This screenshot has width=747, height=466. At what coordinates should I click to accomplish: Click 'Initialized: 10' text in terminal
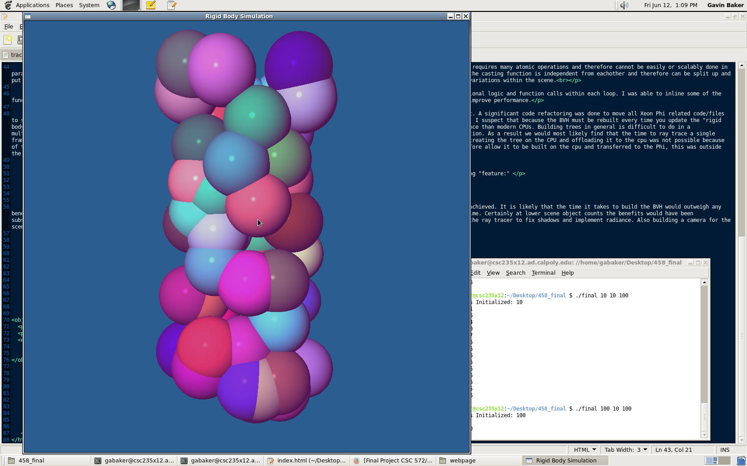[499, 302]
